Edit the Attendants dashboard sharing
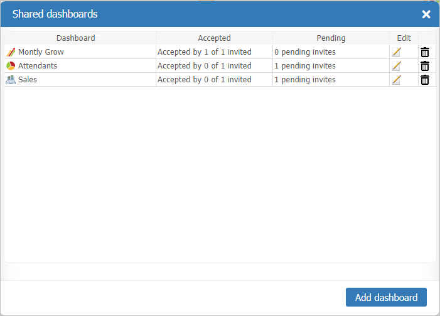 point(396,66)
